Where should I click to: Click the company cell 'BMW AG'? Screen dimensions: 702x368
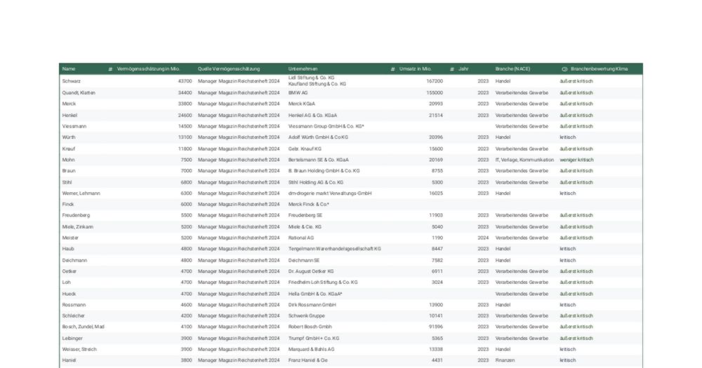click(x=298, y=93)
